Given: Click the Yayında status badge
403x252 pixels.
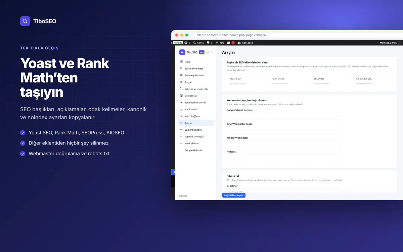Looking at the screenshot, I should pos(178,43).
